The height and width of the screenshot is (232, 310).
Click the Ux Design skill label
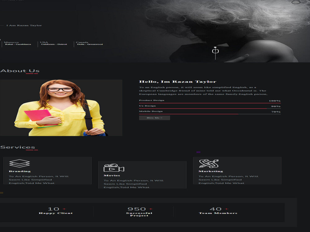tap(147, 106)
